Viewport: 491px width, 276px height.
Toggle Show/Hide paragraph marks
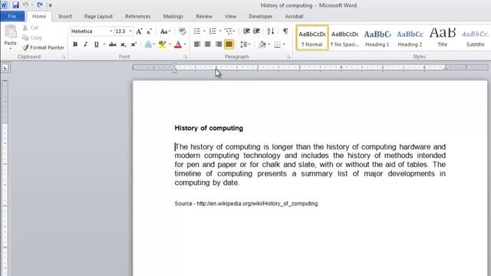[285, 31]
